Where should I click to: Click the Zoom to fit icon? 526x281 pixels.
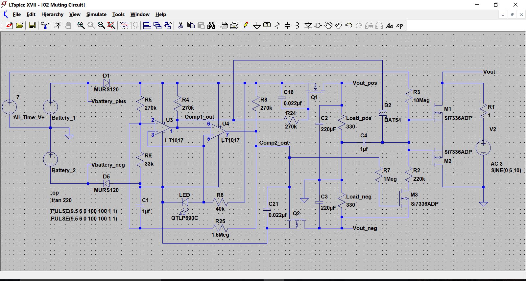pyautogui.click(x=111, y=25)
